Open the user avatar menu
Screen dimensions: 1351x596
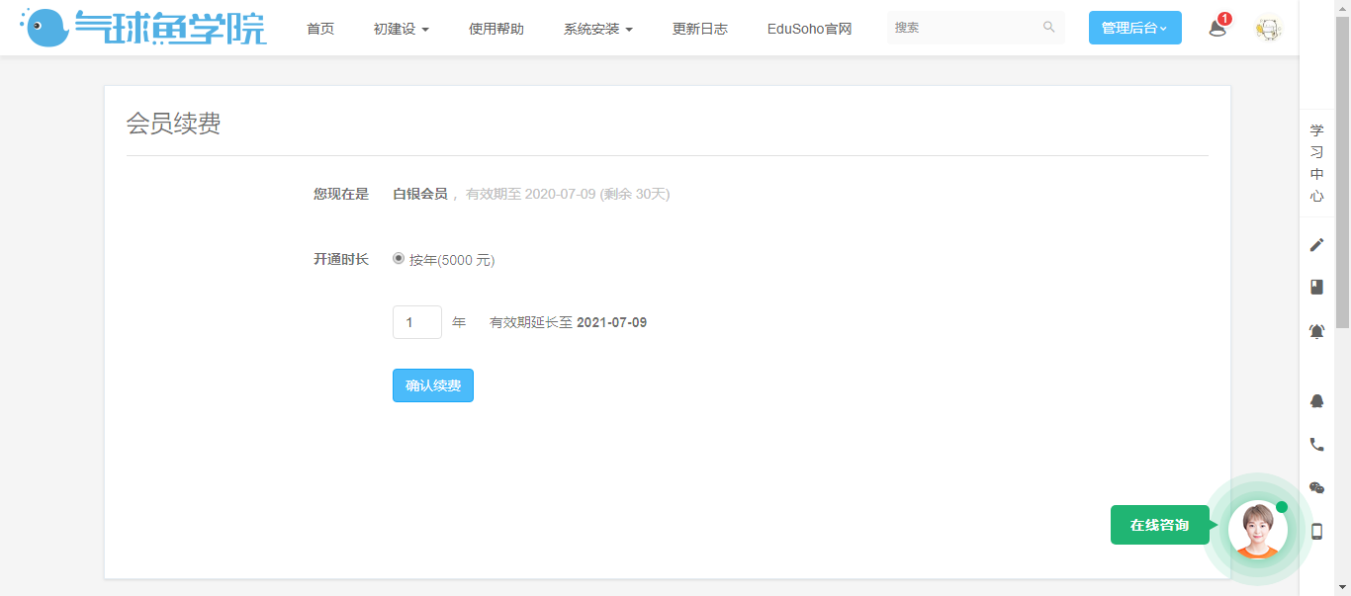tap(1268, 29)
